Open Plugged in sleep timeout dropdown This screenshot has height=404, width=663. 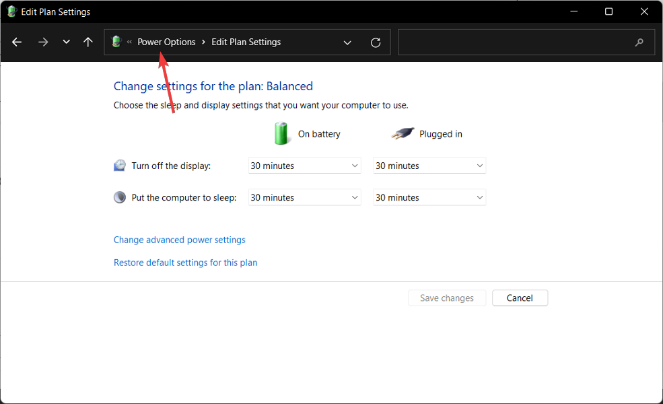[429, 197]
